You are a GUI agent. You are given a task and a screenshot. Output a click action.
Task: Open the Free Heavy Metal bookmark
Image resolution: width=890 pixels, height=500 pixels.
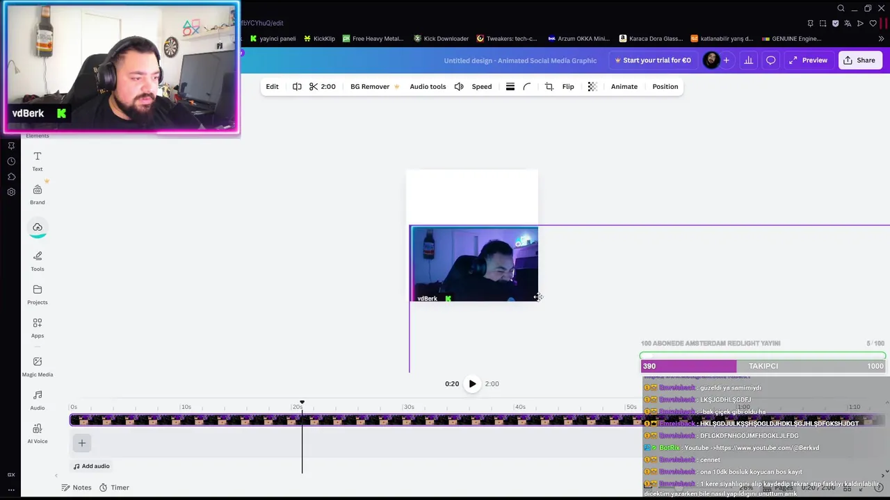(x=373, y=39)
